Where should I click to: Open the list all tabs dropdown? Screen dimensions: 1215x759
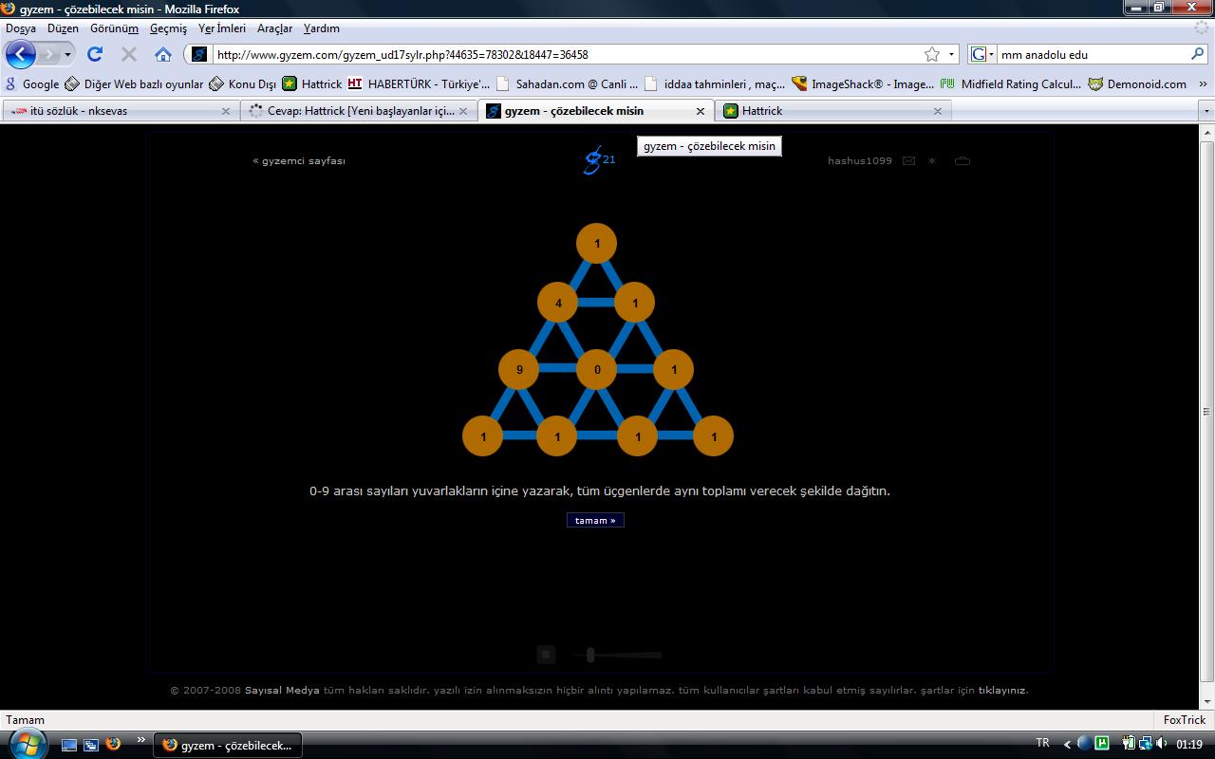[x=1206, y=111]
